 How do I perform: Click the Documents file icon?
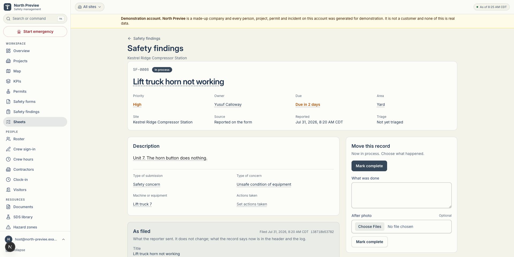click(x=8, y=207)
